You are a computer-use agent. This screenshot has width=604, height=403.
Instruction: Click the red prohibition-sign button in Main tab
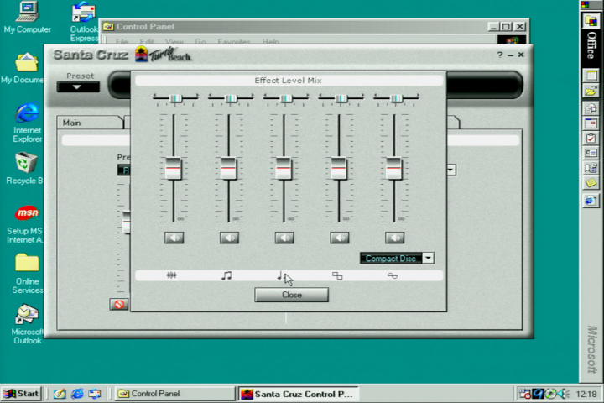point(119,304)
